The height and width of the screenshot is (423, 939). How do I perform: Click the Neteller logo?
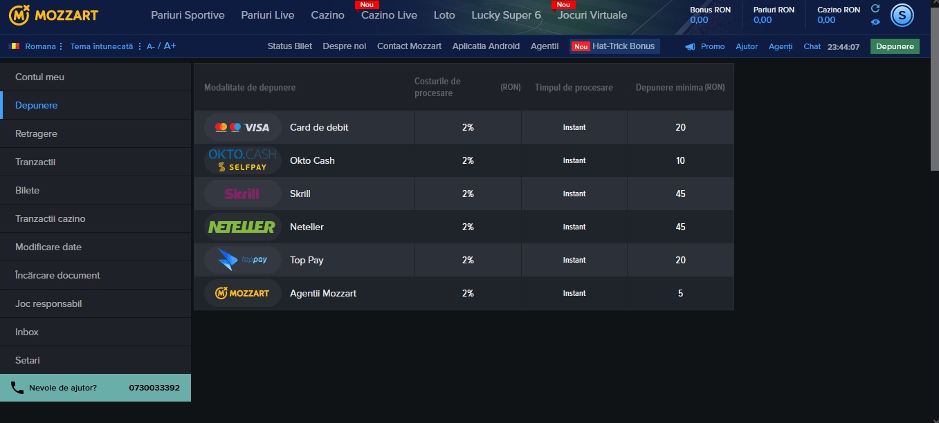click(x=242, y=227)
